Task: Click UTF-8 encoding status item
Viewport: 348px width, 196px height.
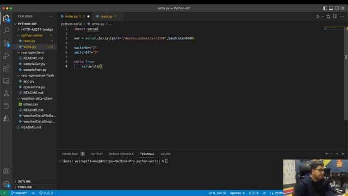Action: coord(253,193)
